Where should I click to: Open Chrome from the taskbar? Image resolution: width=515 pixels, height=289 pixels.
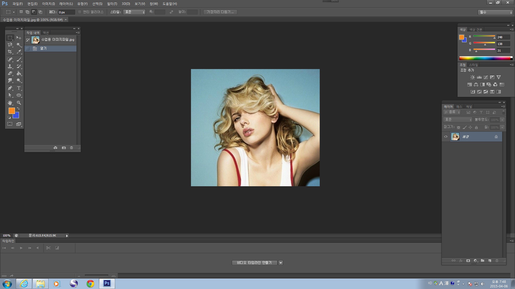point(90,284)
